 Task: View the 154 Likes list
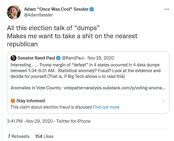pos(44,136)
